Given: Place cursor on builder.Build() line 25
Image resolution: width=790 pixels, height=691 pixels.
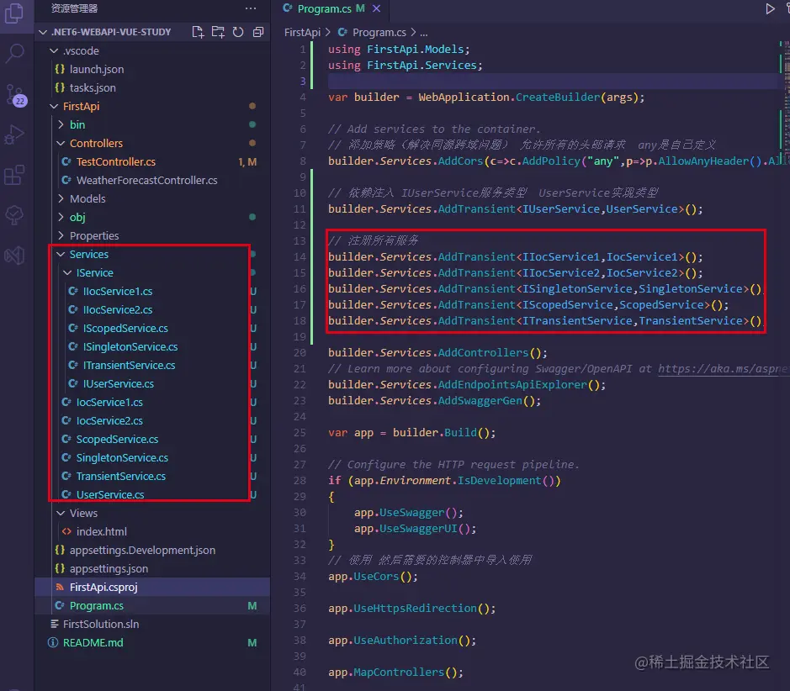Looking at the screenshot, I should 444,432.
